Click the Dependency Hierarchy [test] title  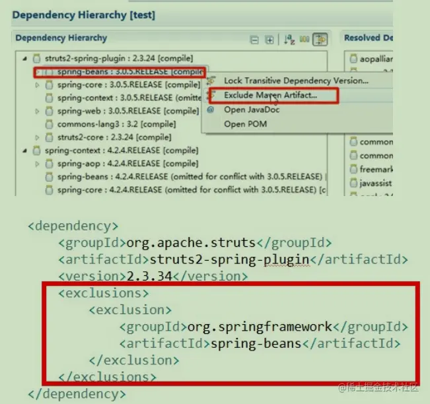point(84,15)
